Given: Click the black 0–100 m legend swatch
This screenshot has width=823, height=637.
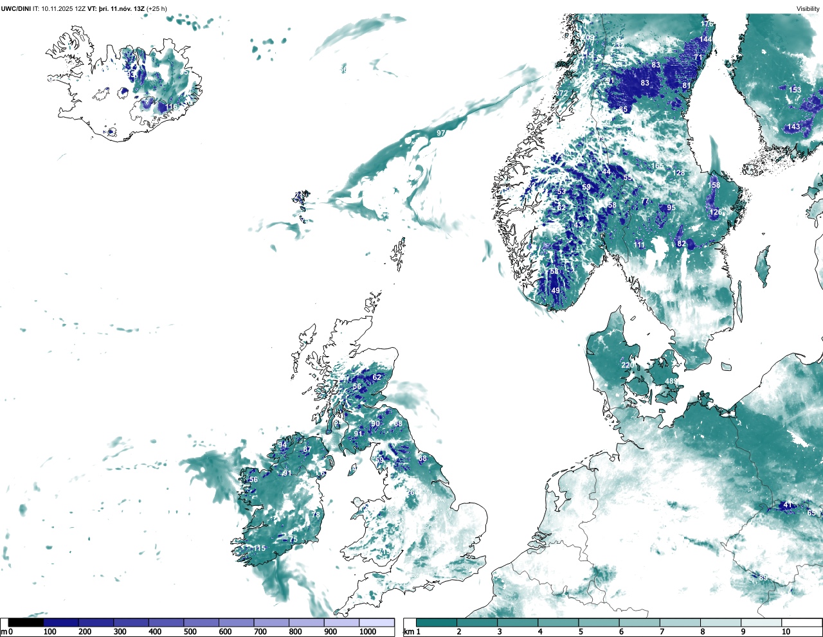Looking at the screenshot, I should [x=26, y=622].
